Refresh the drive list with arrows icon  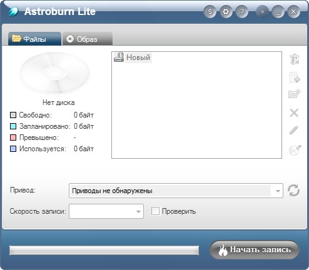pyautogui.click(x=293, y=191)
